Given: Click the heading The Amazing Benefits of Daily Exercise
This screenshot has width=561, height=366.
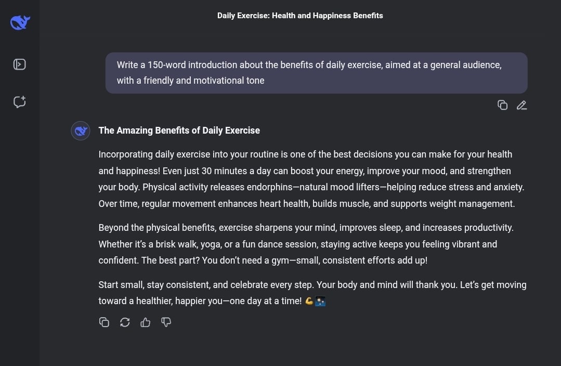Looking at the screenshot, I should tap(179, 130).
